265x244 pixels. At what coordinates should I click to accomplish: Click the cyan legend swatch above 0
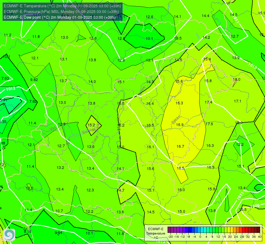(x=202, y=230)
